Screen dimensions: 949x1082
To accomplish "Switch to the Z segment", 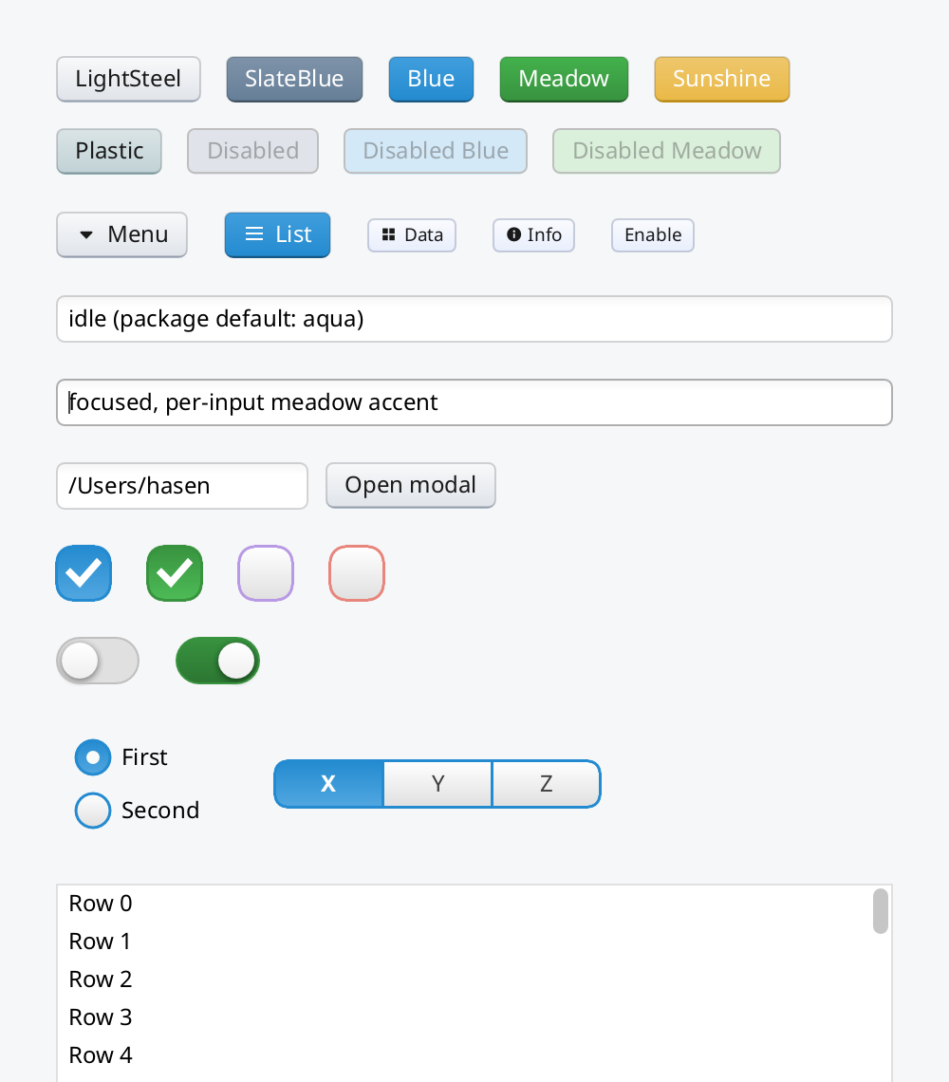I will tap(547, 784).
